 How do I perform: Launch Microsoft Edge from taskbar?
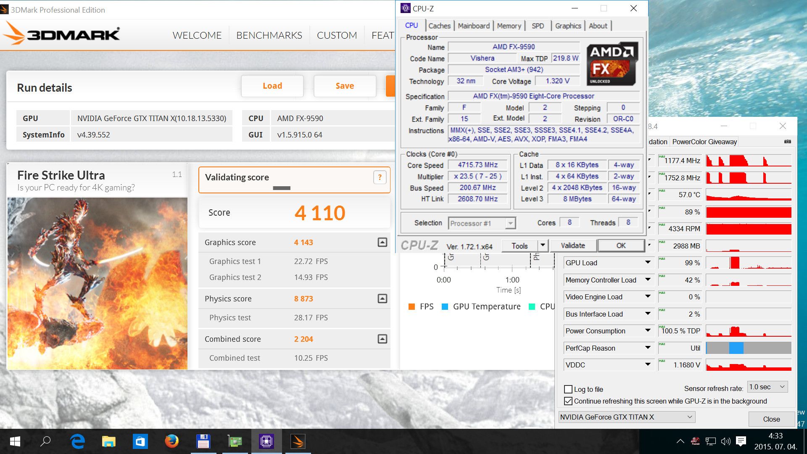click(77, 441)
